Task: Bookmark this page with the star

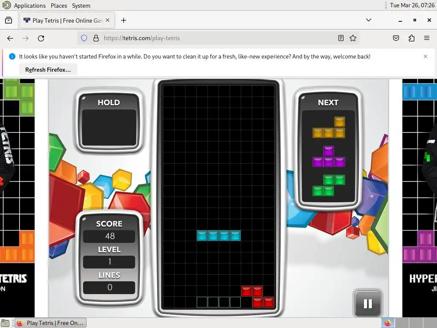Action: pyautogui.click(x=353, y=38)
